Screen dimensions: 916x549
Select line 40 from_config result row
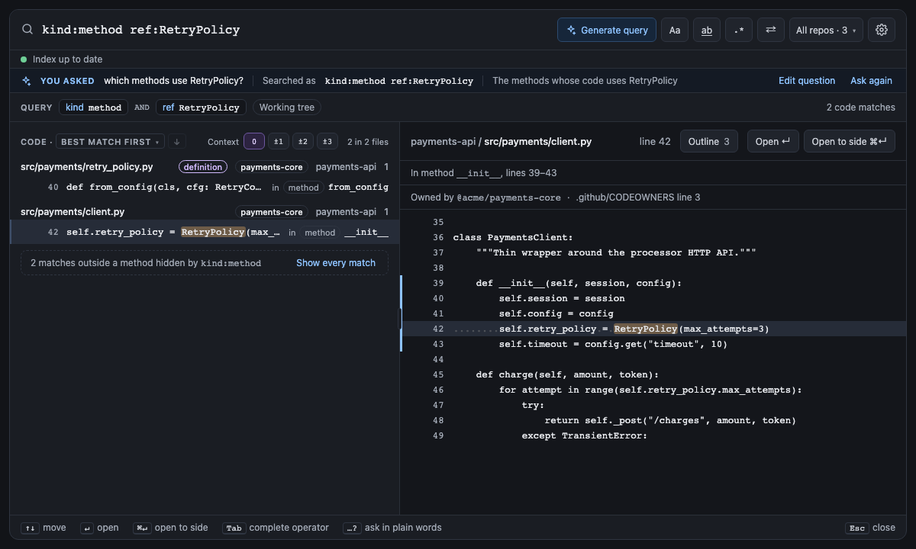[x=205, y=187]
